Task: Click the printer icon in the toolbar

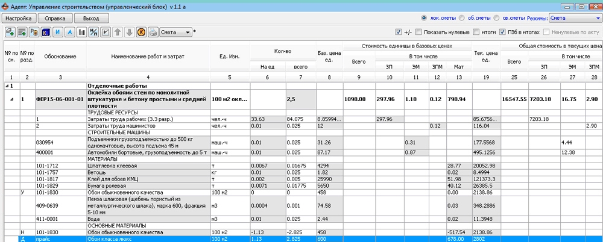Action: pyautogui.click(x=153, y=32)
